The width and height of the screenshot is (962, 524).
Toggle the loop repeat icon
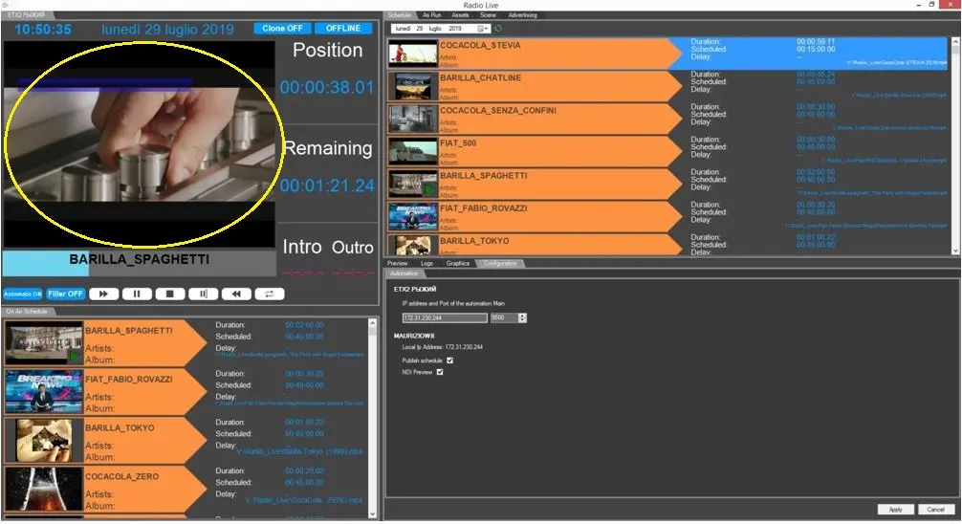point(271,295)
